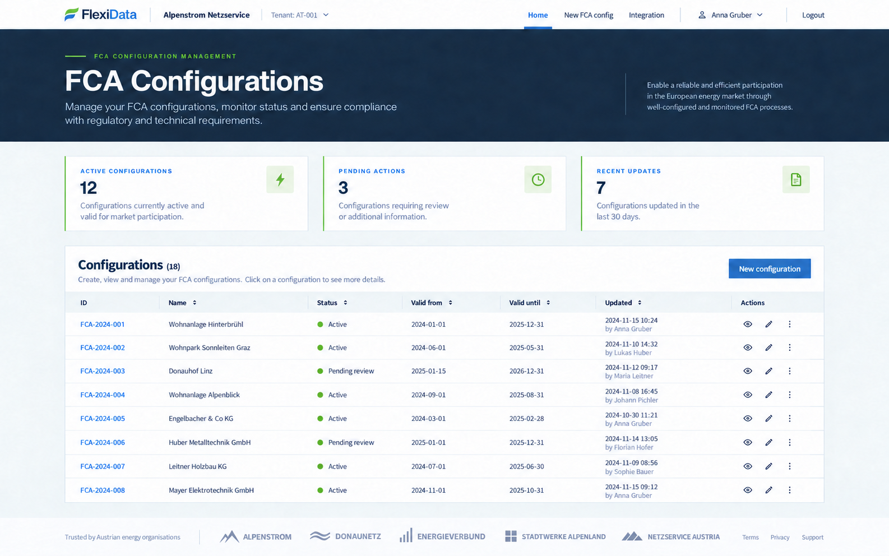Click document icon on Recent Updates card

796,179
